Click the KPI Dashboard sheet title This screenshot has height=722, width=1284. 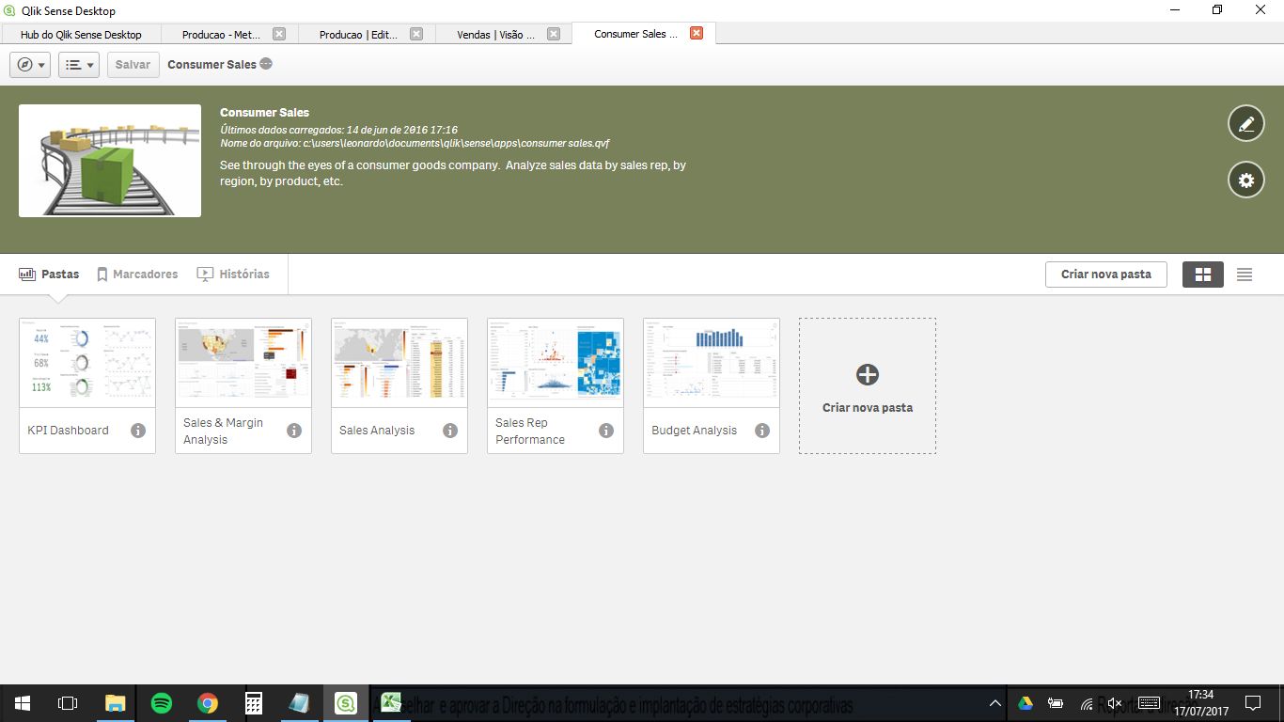point(68,431)
